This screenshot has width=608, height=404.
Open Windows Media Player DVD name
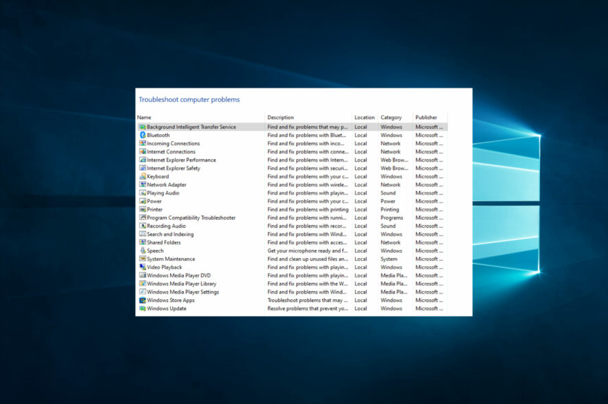[178, 275]
